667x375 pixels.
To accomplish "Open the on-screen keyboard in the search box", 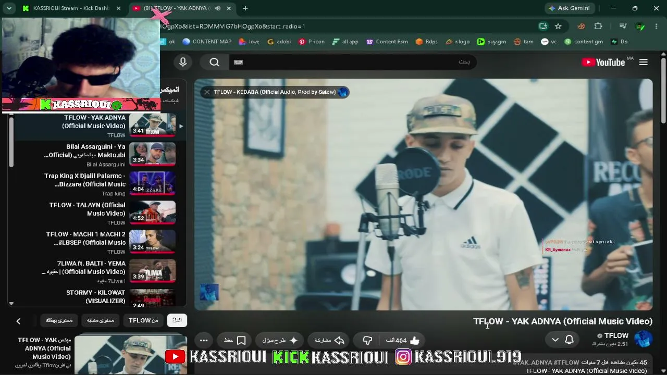I will 238,62.
